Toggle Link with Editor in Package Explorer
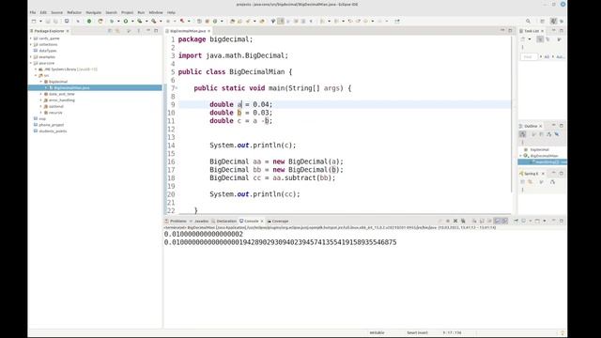Screen dimensions: 601x338 pos(117,31)
